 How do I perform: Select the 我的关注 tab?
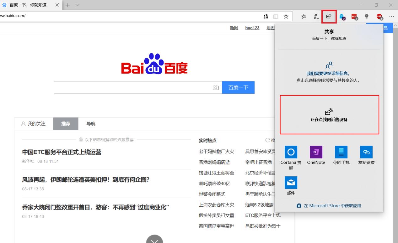pyautogui.click(x=37, y=124)
